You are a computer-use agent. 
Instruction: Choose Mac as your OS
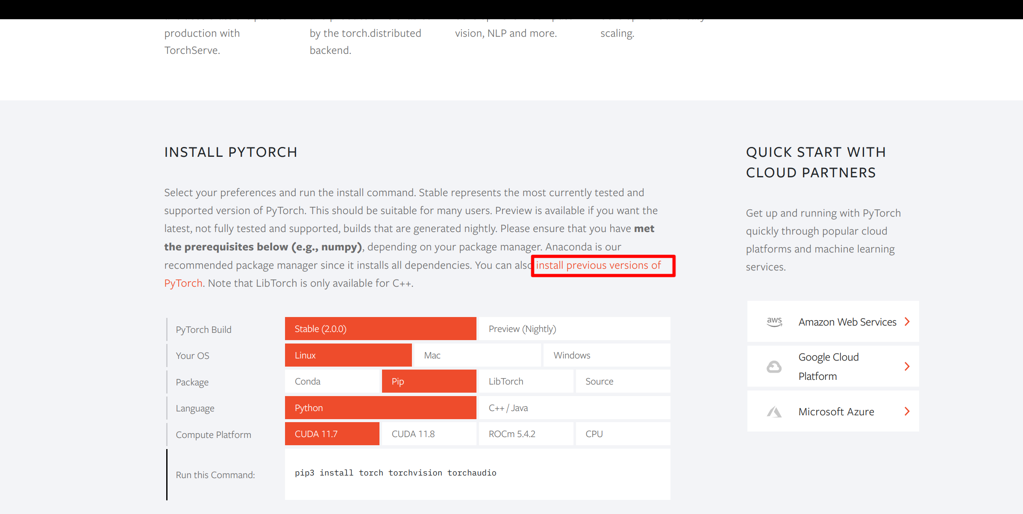[x=477, y=355]
